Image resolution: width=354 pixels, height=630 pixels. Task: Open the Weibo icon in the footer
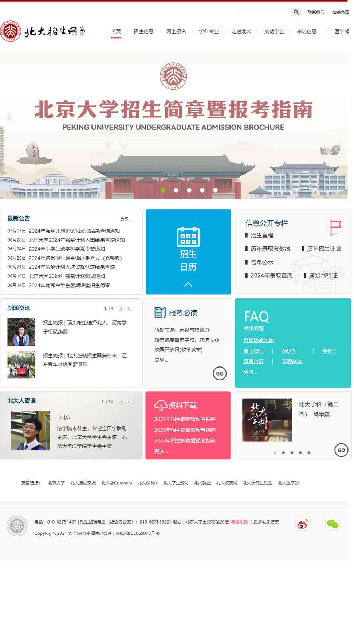click(303, 524)
